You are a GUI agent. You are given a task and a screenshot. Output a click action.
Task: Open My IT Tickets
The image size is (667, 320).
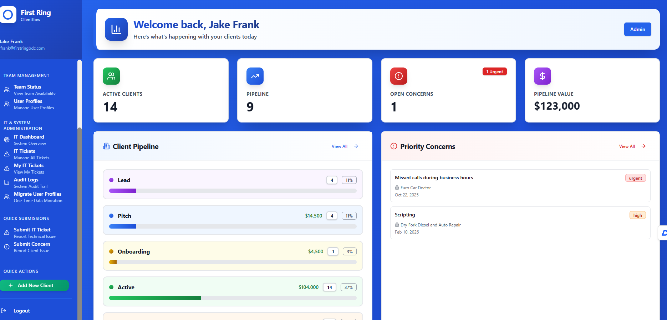[34, 168]
